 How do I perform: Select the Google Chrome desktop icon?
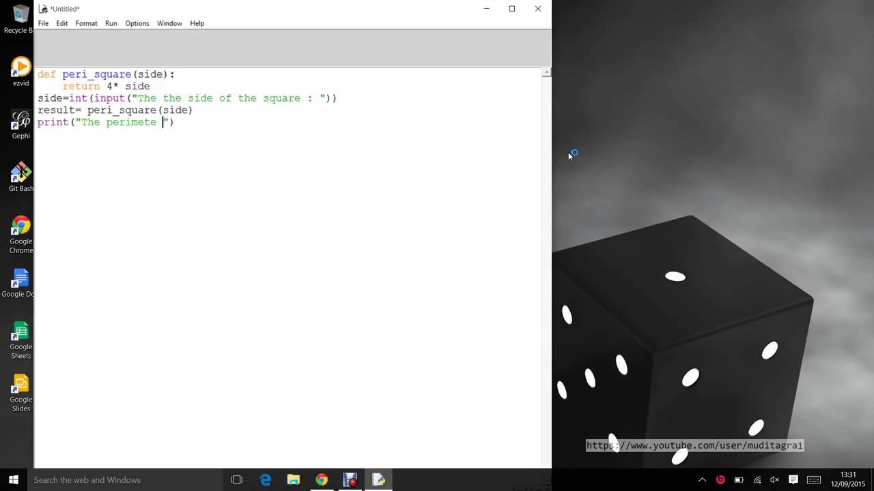[x=21, y=235]
